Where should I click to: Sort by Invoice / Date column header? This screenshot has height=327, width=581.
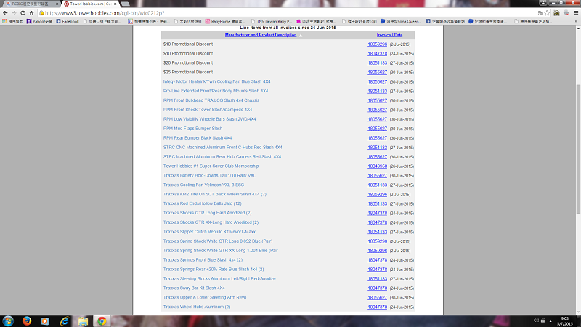[x=389, y=35]
